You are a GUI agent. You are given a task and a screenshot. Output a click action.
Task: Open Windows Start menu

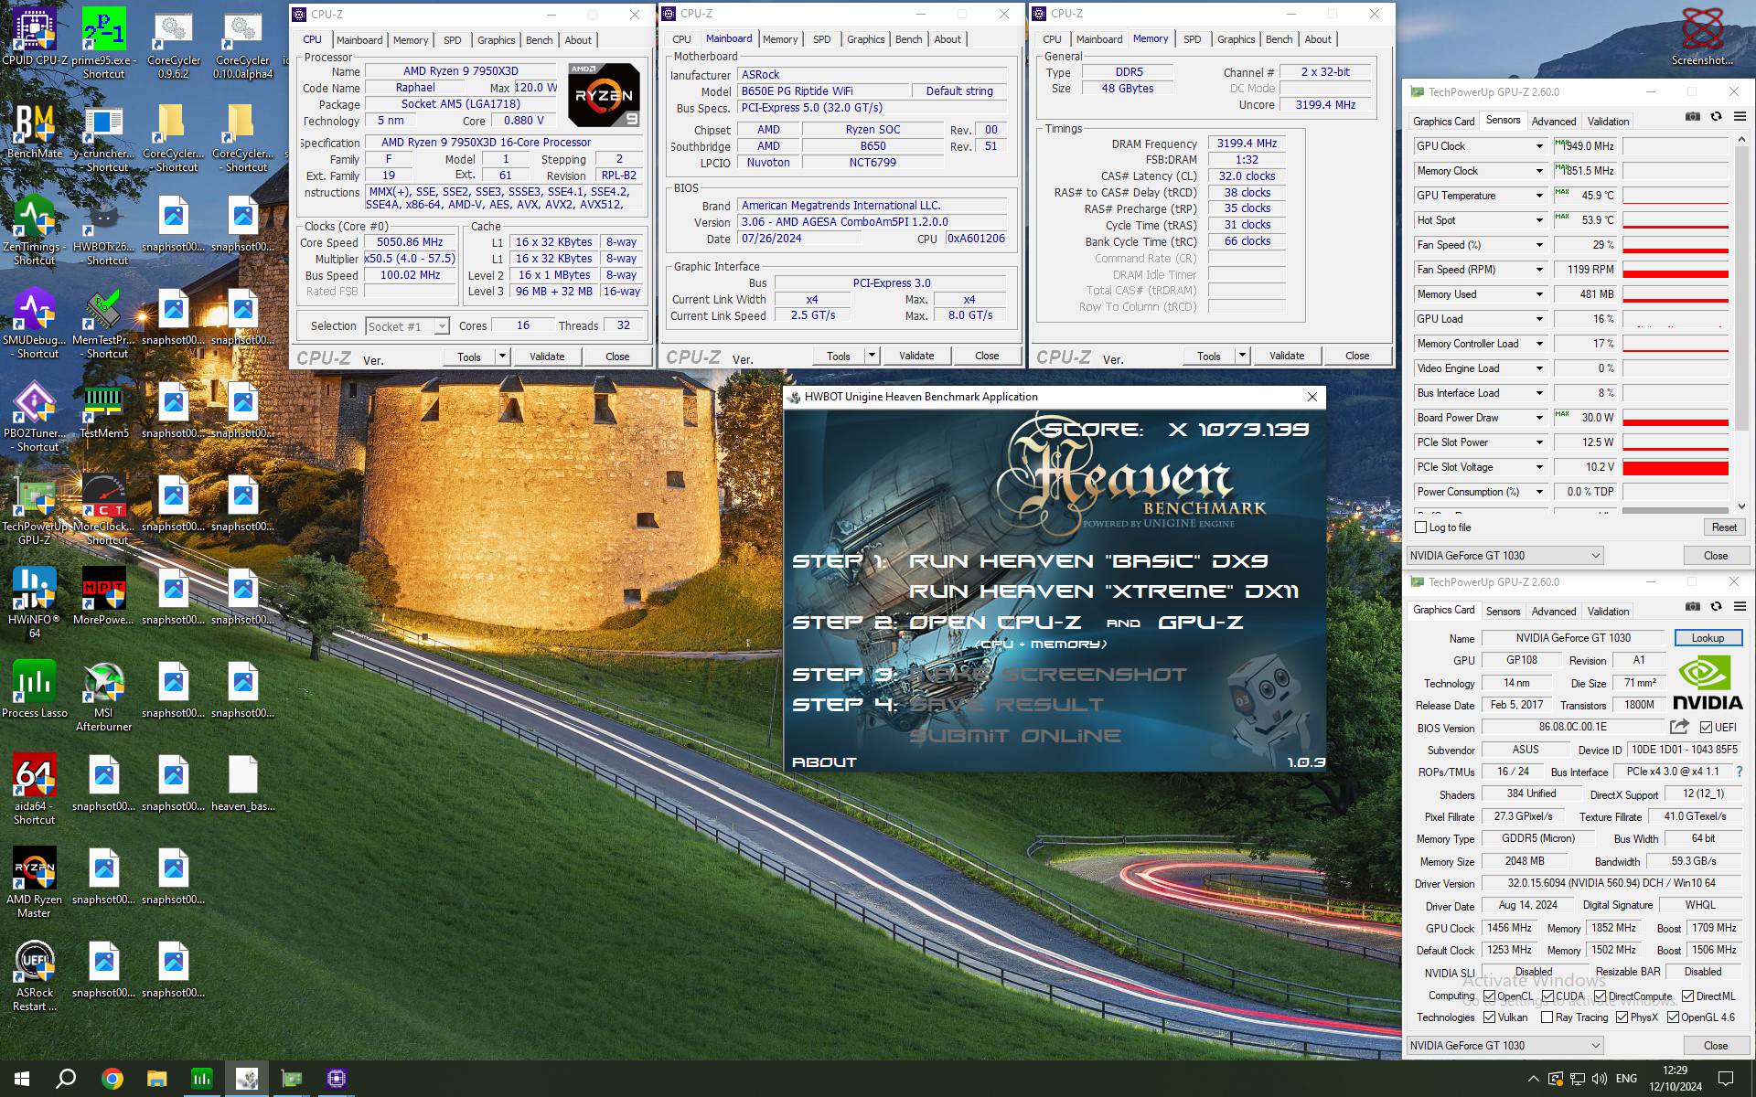pos(22,1079)
